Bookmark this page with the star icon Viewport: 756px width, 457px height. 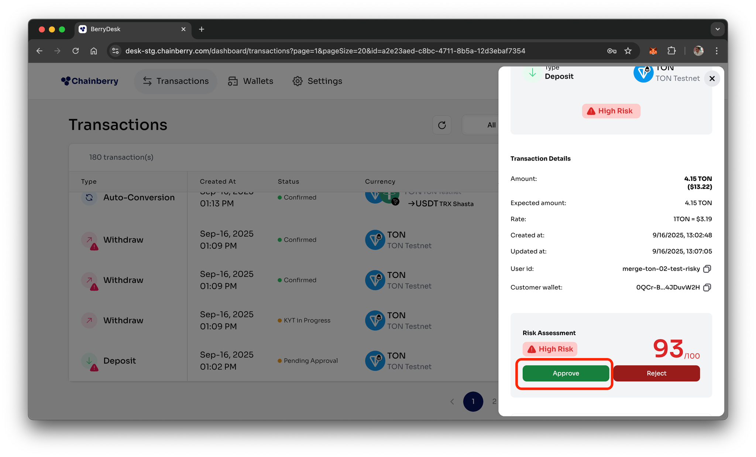tap(628, 51)
